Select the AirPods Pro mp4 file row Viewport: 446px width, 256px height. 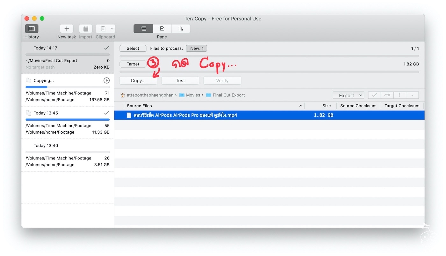223,115
